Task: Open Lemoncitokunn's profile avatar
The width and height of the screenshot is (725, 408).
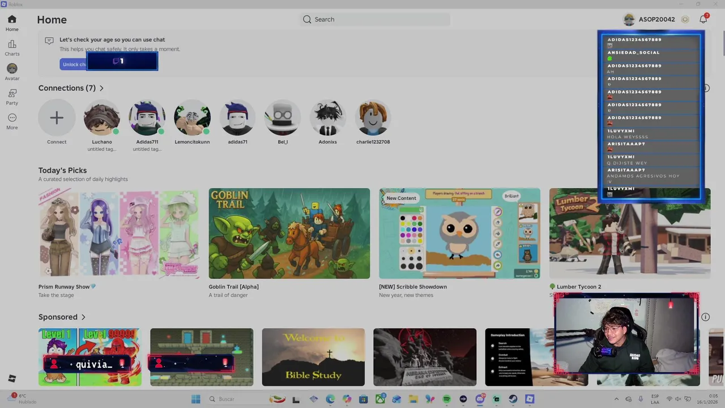Action: point(192,118)
